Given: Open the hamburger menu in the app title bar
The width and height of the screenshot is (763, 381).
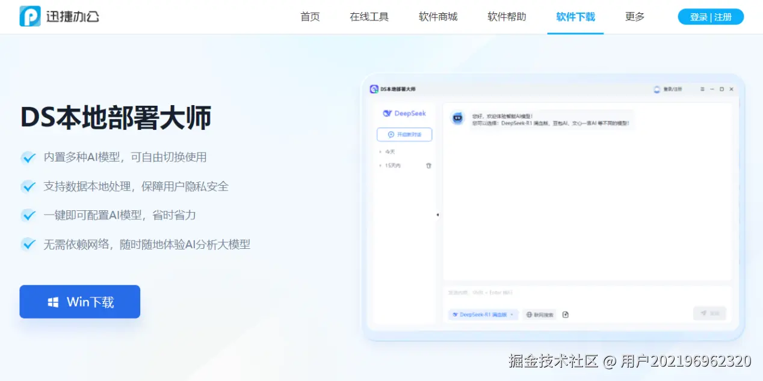Looking at the screenshot, I should tap(702, 89).
